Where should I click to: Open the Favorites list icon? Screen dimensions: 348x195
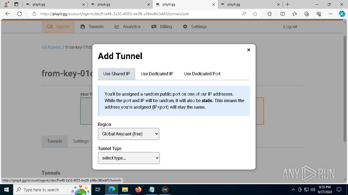pos(295,14)
